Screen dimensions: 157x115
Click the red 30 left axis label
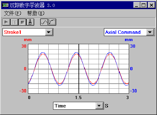[24, 46]
